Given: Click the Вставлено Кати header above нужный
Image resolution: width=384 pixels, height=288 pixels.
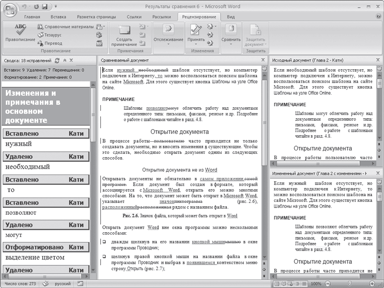Looking at the screenshot, I should pos(46,134).
